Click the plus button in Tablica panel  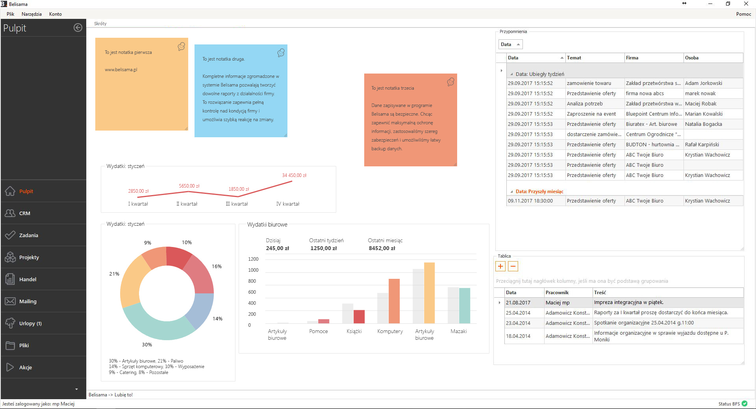click(x=500, y=266)
